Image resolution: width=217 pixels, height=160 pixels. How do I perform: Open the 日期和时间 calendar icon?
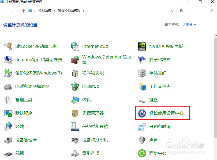pyautogui.click(x=142, y=127)
